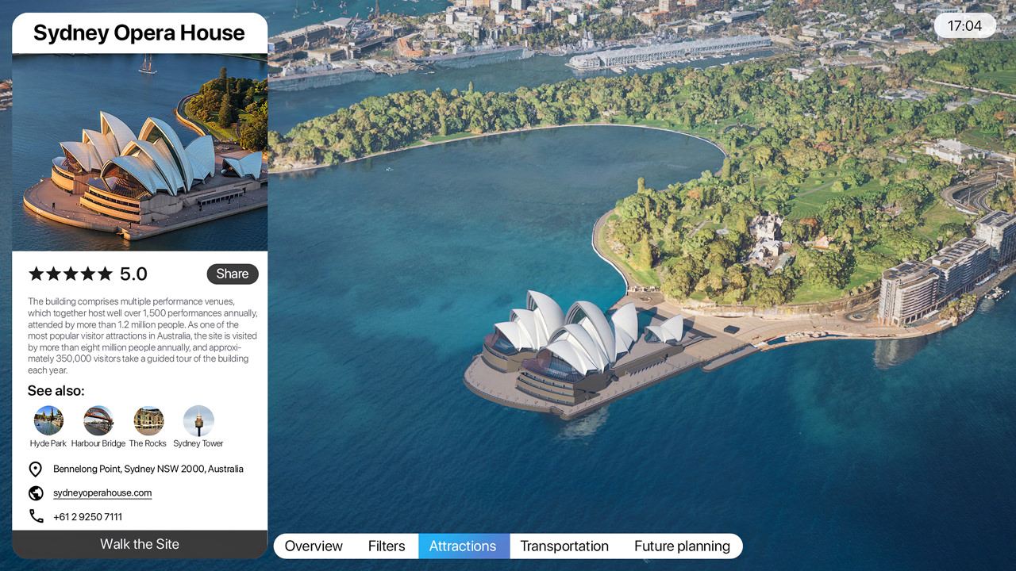Screen dimensions: 1016x571
Task: Click the phone number +61 2 9250 7111
Action: pyautogui.click(x=87, y=516)
